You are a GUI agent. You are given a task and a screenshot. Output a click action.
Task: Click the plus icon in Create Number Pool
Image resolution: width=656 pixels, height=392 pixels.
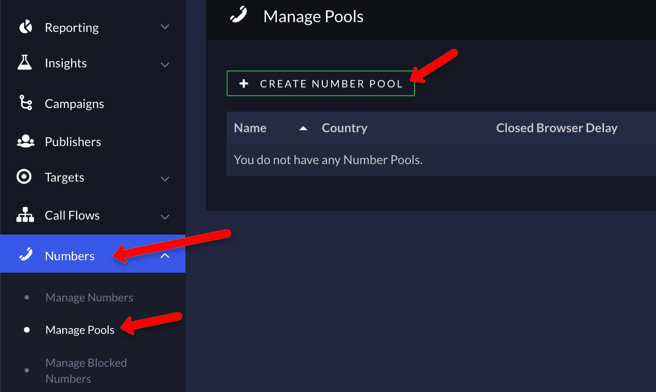pos(244,83)
